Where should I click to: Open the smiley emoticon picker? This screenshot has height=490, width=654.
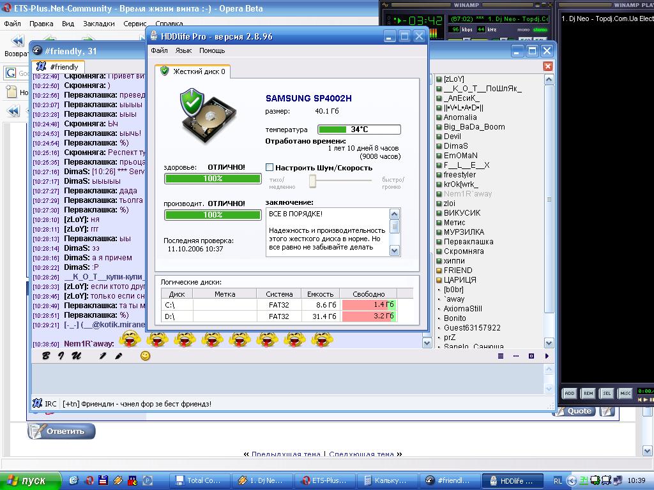pos(145,356)
